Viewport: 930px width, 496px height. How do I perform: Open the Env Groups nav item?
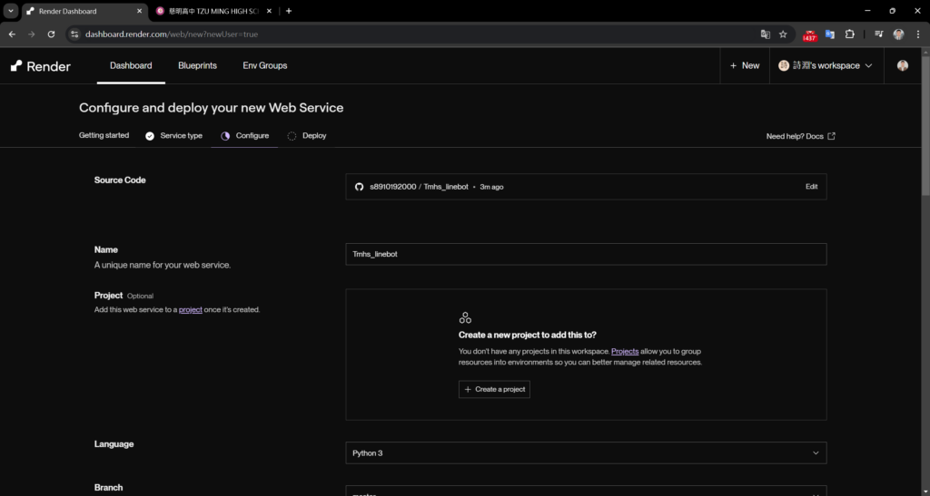coord(265,65)
